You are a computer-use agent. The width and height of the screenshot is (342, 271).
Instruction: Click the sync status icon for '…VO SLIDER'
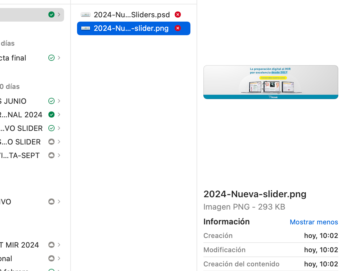pyautogui.click(x=51, y=128)
